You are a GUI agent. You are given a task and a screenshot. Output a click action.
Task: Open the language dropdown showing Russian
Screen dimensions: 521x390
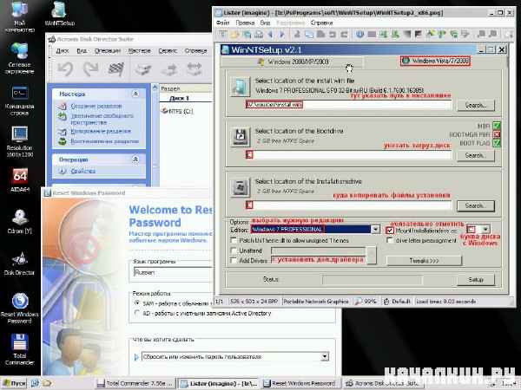172,273
